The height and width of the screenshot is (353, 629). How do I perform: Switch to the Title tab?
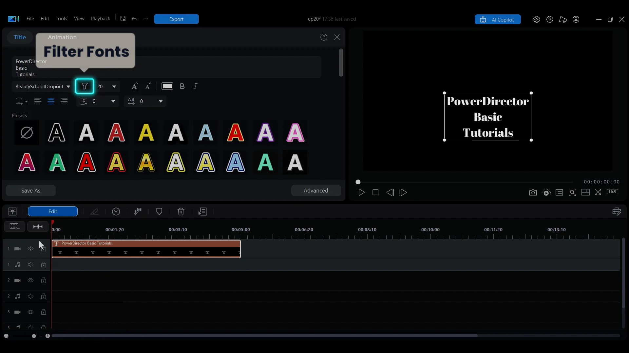click(x=20, y=37)
